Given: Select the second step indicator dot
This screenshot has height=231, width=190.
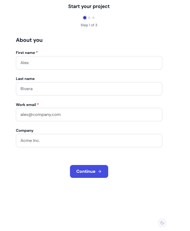Looking at the screenshot, I should (x=89, y=18).
